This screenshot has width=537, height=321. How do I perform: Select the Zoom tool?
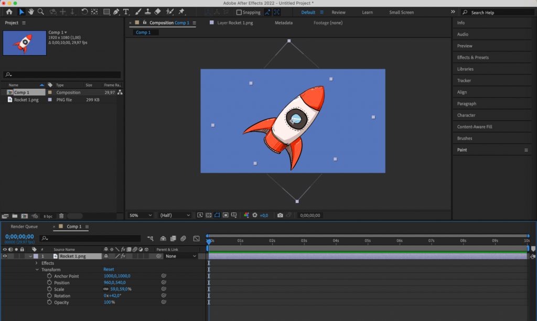(x=41, y=12)
